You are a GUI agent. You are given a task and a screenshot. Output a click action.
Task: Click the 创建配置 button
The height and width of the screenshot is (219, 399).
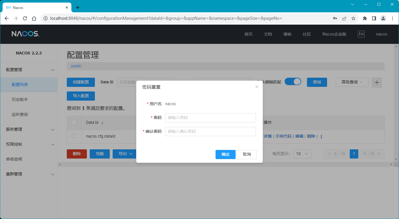click(x=81, y=82)
